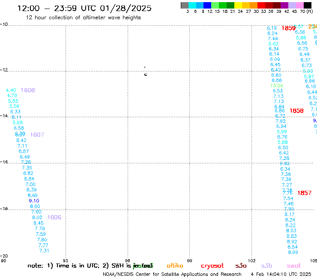Image resolution: width=317 pixels, height=278 pixels.
Task: Click the light green swatch in the color legend
Action: (215, 6)
